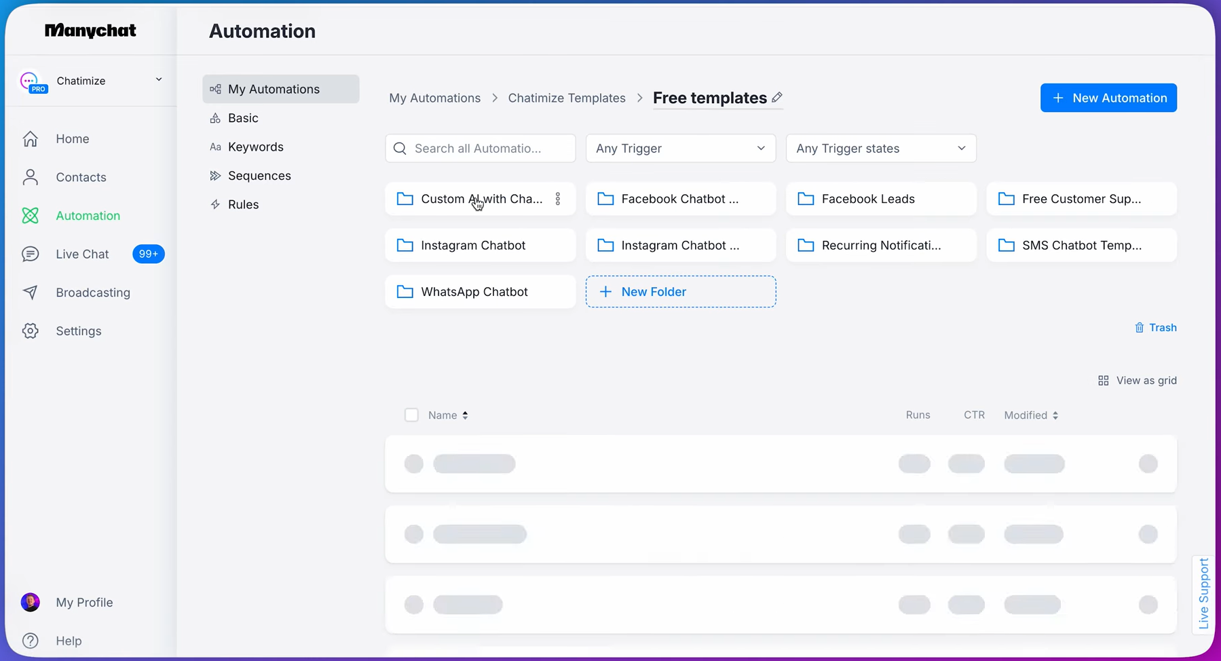This screenshot has height=661, width=1221.
Task: Tick the select-all checkbox beside Name
Action: click(x=411, y=415)
